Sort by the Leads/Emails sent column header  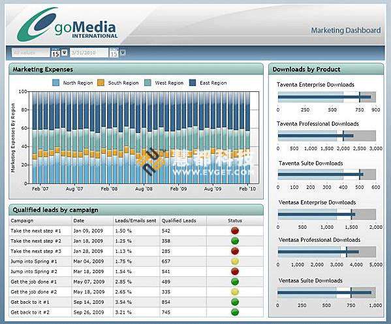pyautogui.click(x=136, y=220)
